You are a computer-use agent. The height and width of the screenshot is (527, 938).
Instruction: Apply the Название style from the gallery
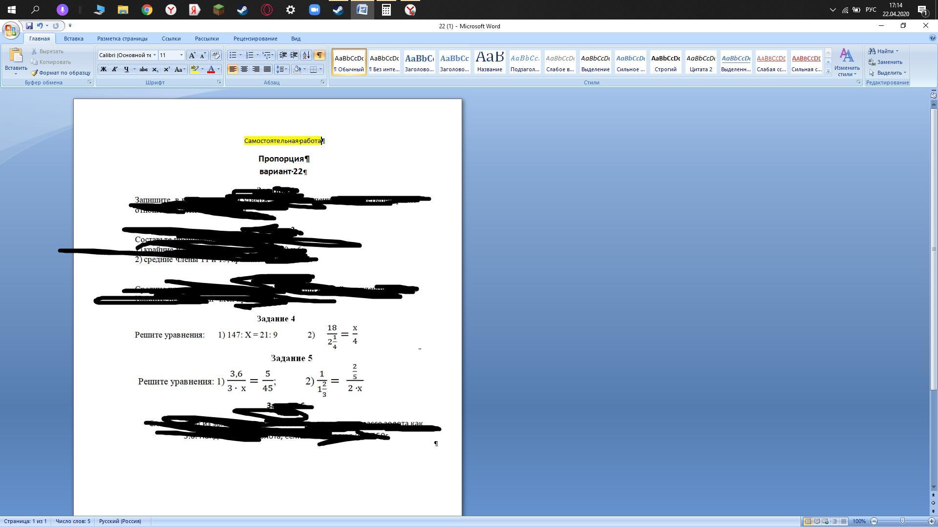[x=490, y=62]
